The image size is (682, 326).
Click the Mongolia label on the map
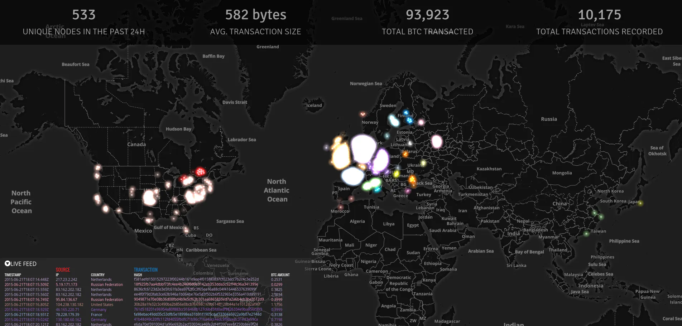[x=562, y=173]
